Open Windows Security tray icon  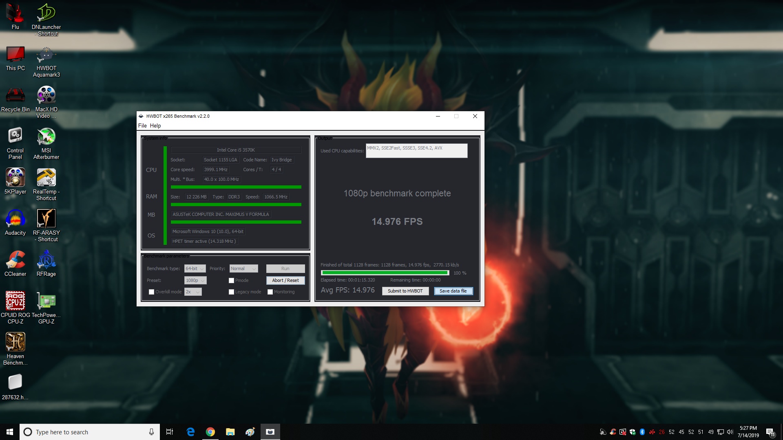coord(633,432)
